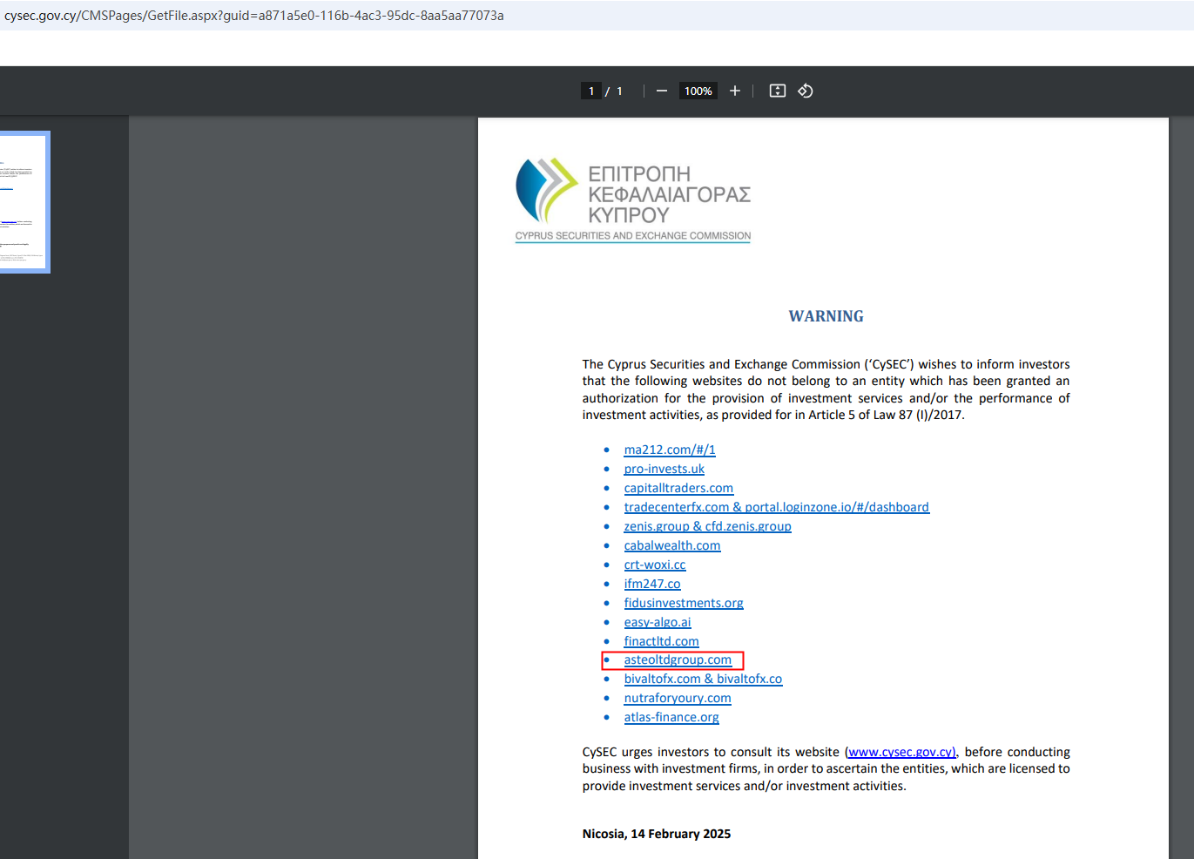
Task: Open the atlas-finance.org link
Action: click(x=671, y=717)
